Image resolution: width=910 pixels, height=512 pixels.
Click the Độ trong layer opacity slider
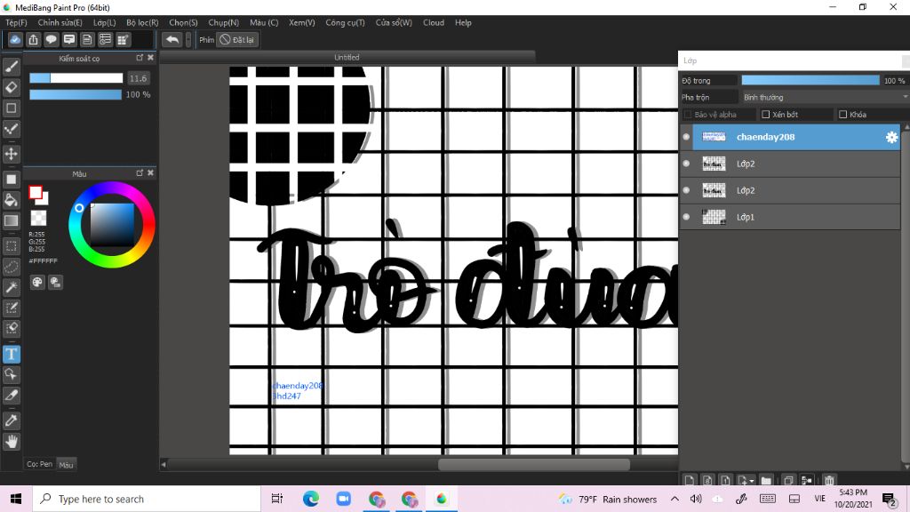point(810,80)
